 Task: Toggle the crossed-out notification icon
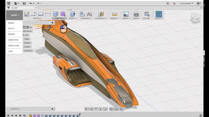(174, 3)
